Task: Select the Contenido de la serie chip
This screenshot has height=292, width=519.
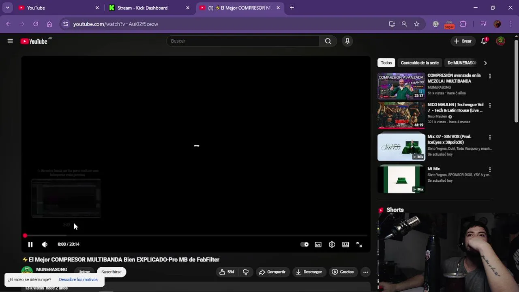Action: tap(420, 63)
